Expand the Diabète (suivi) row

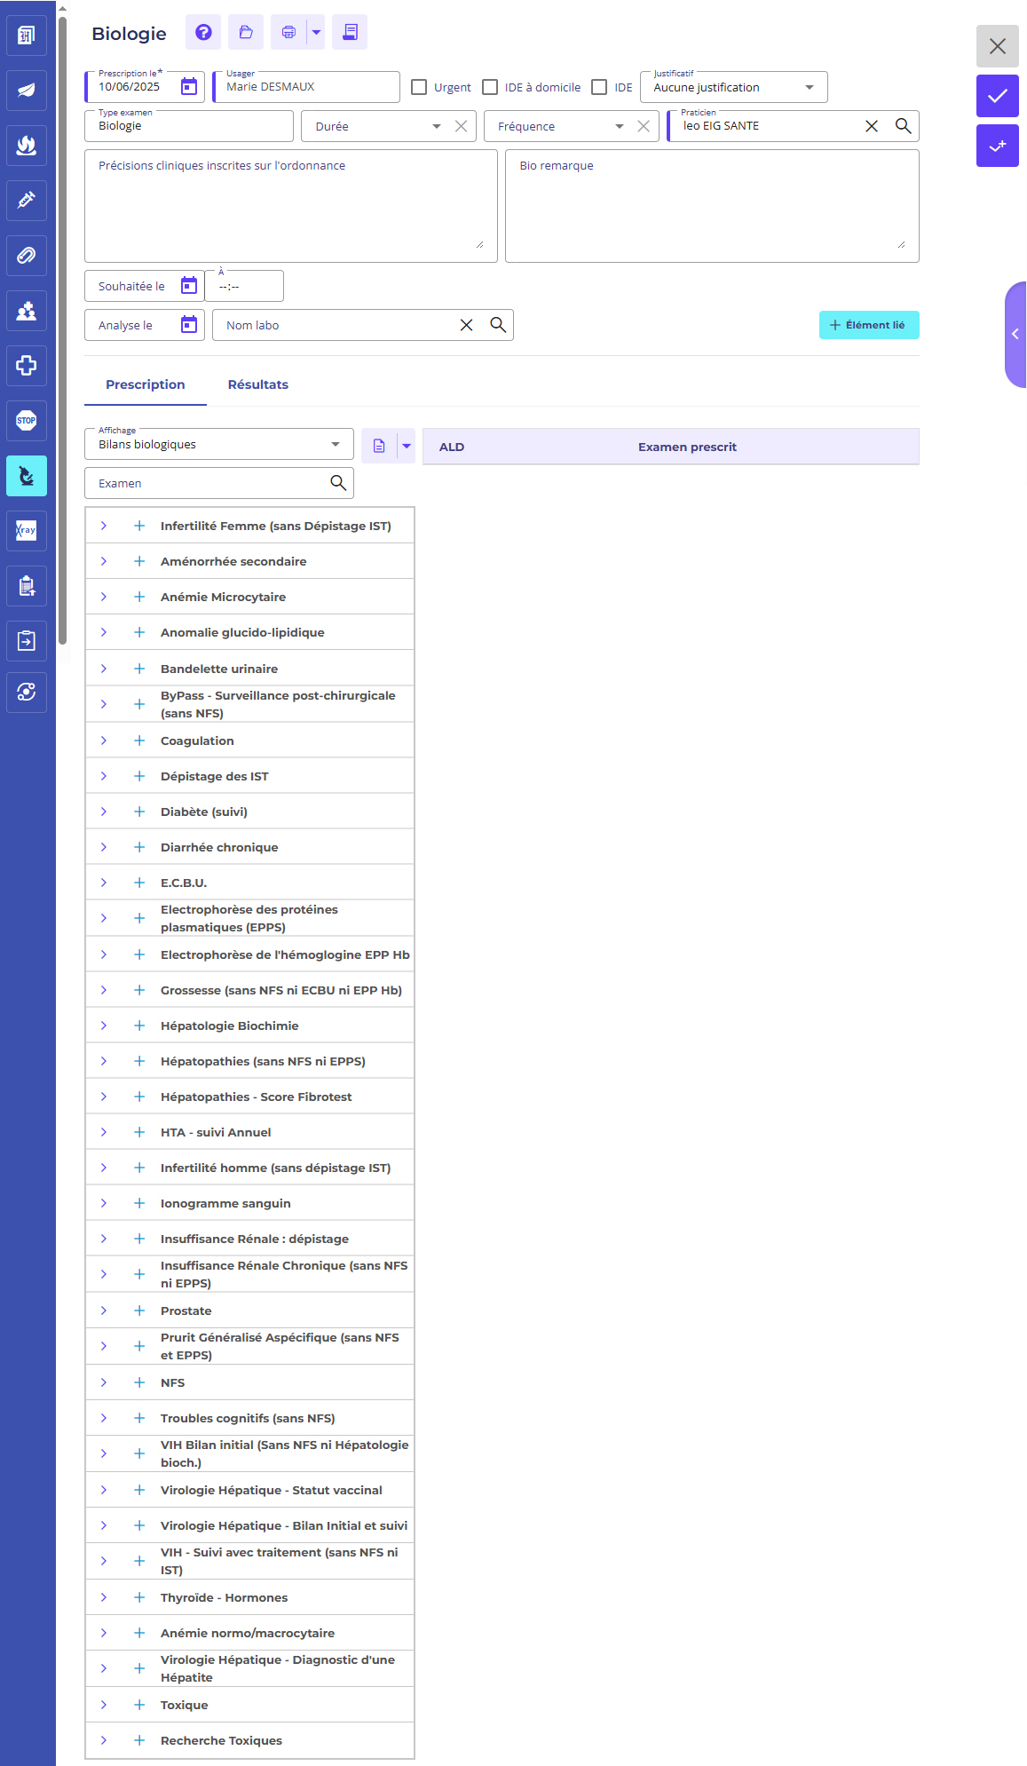point(104,812)
